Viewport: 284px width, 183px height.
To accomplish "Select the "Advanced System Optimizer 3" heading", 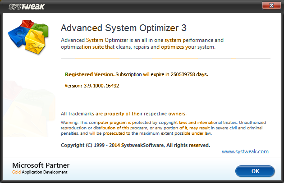I will (124, 28).
